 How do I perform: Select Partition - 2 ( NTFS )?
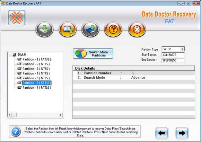(36, 64)
